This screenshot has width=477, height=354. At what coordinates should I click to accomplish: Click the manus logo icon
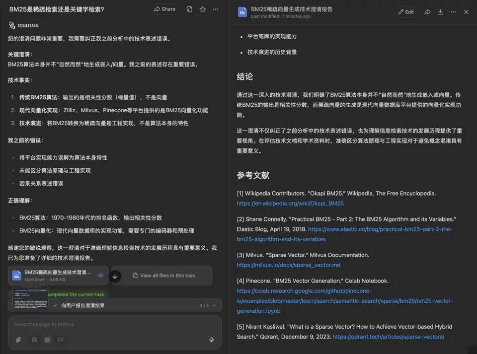point(12,25)
